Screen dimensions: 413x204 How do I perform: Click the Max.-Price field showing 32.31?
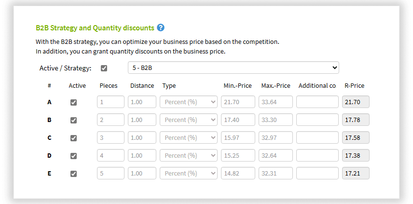tap(275, 174)
